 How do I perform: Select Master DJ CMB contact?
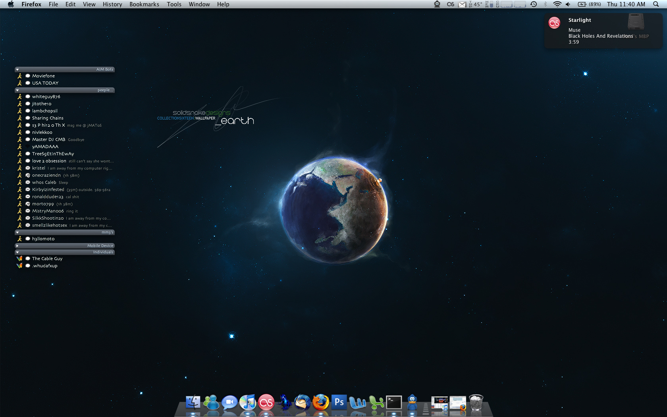coord(65,139)
